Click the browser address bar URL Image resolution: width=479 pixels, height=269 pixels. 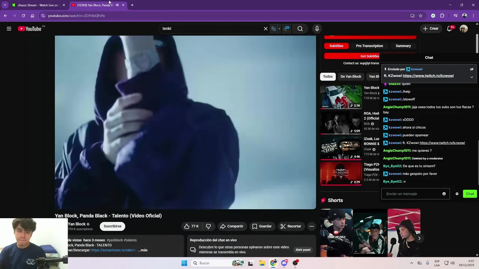tap(76, 16)
